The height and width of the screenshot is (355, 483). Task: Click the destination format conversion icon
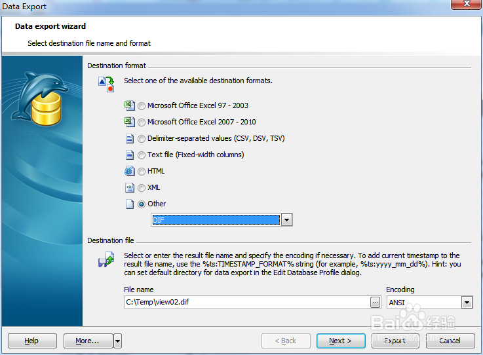click(x=106, y=84)
